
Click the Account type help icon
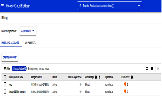point(96,77)
